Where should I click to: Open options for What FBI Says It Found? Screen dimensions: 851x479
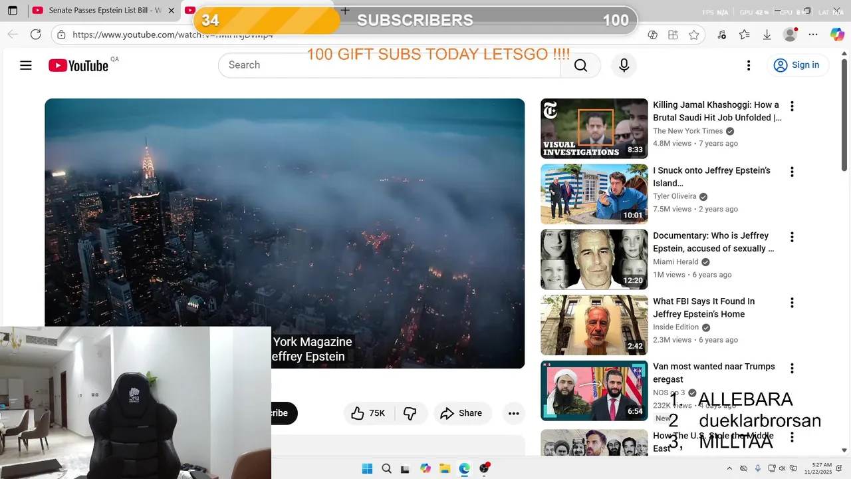click(792, 303)
